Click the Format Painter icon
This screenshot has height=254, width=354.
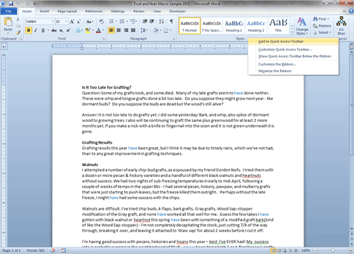click(18, 33)
